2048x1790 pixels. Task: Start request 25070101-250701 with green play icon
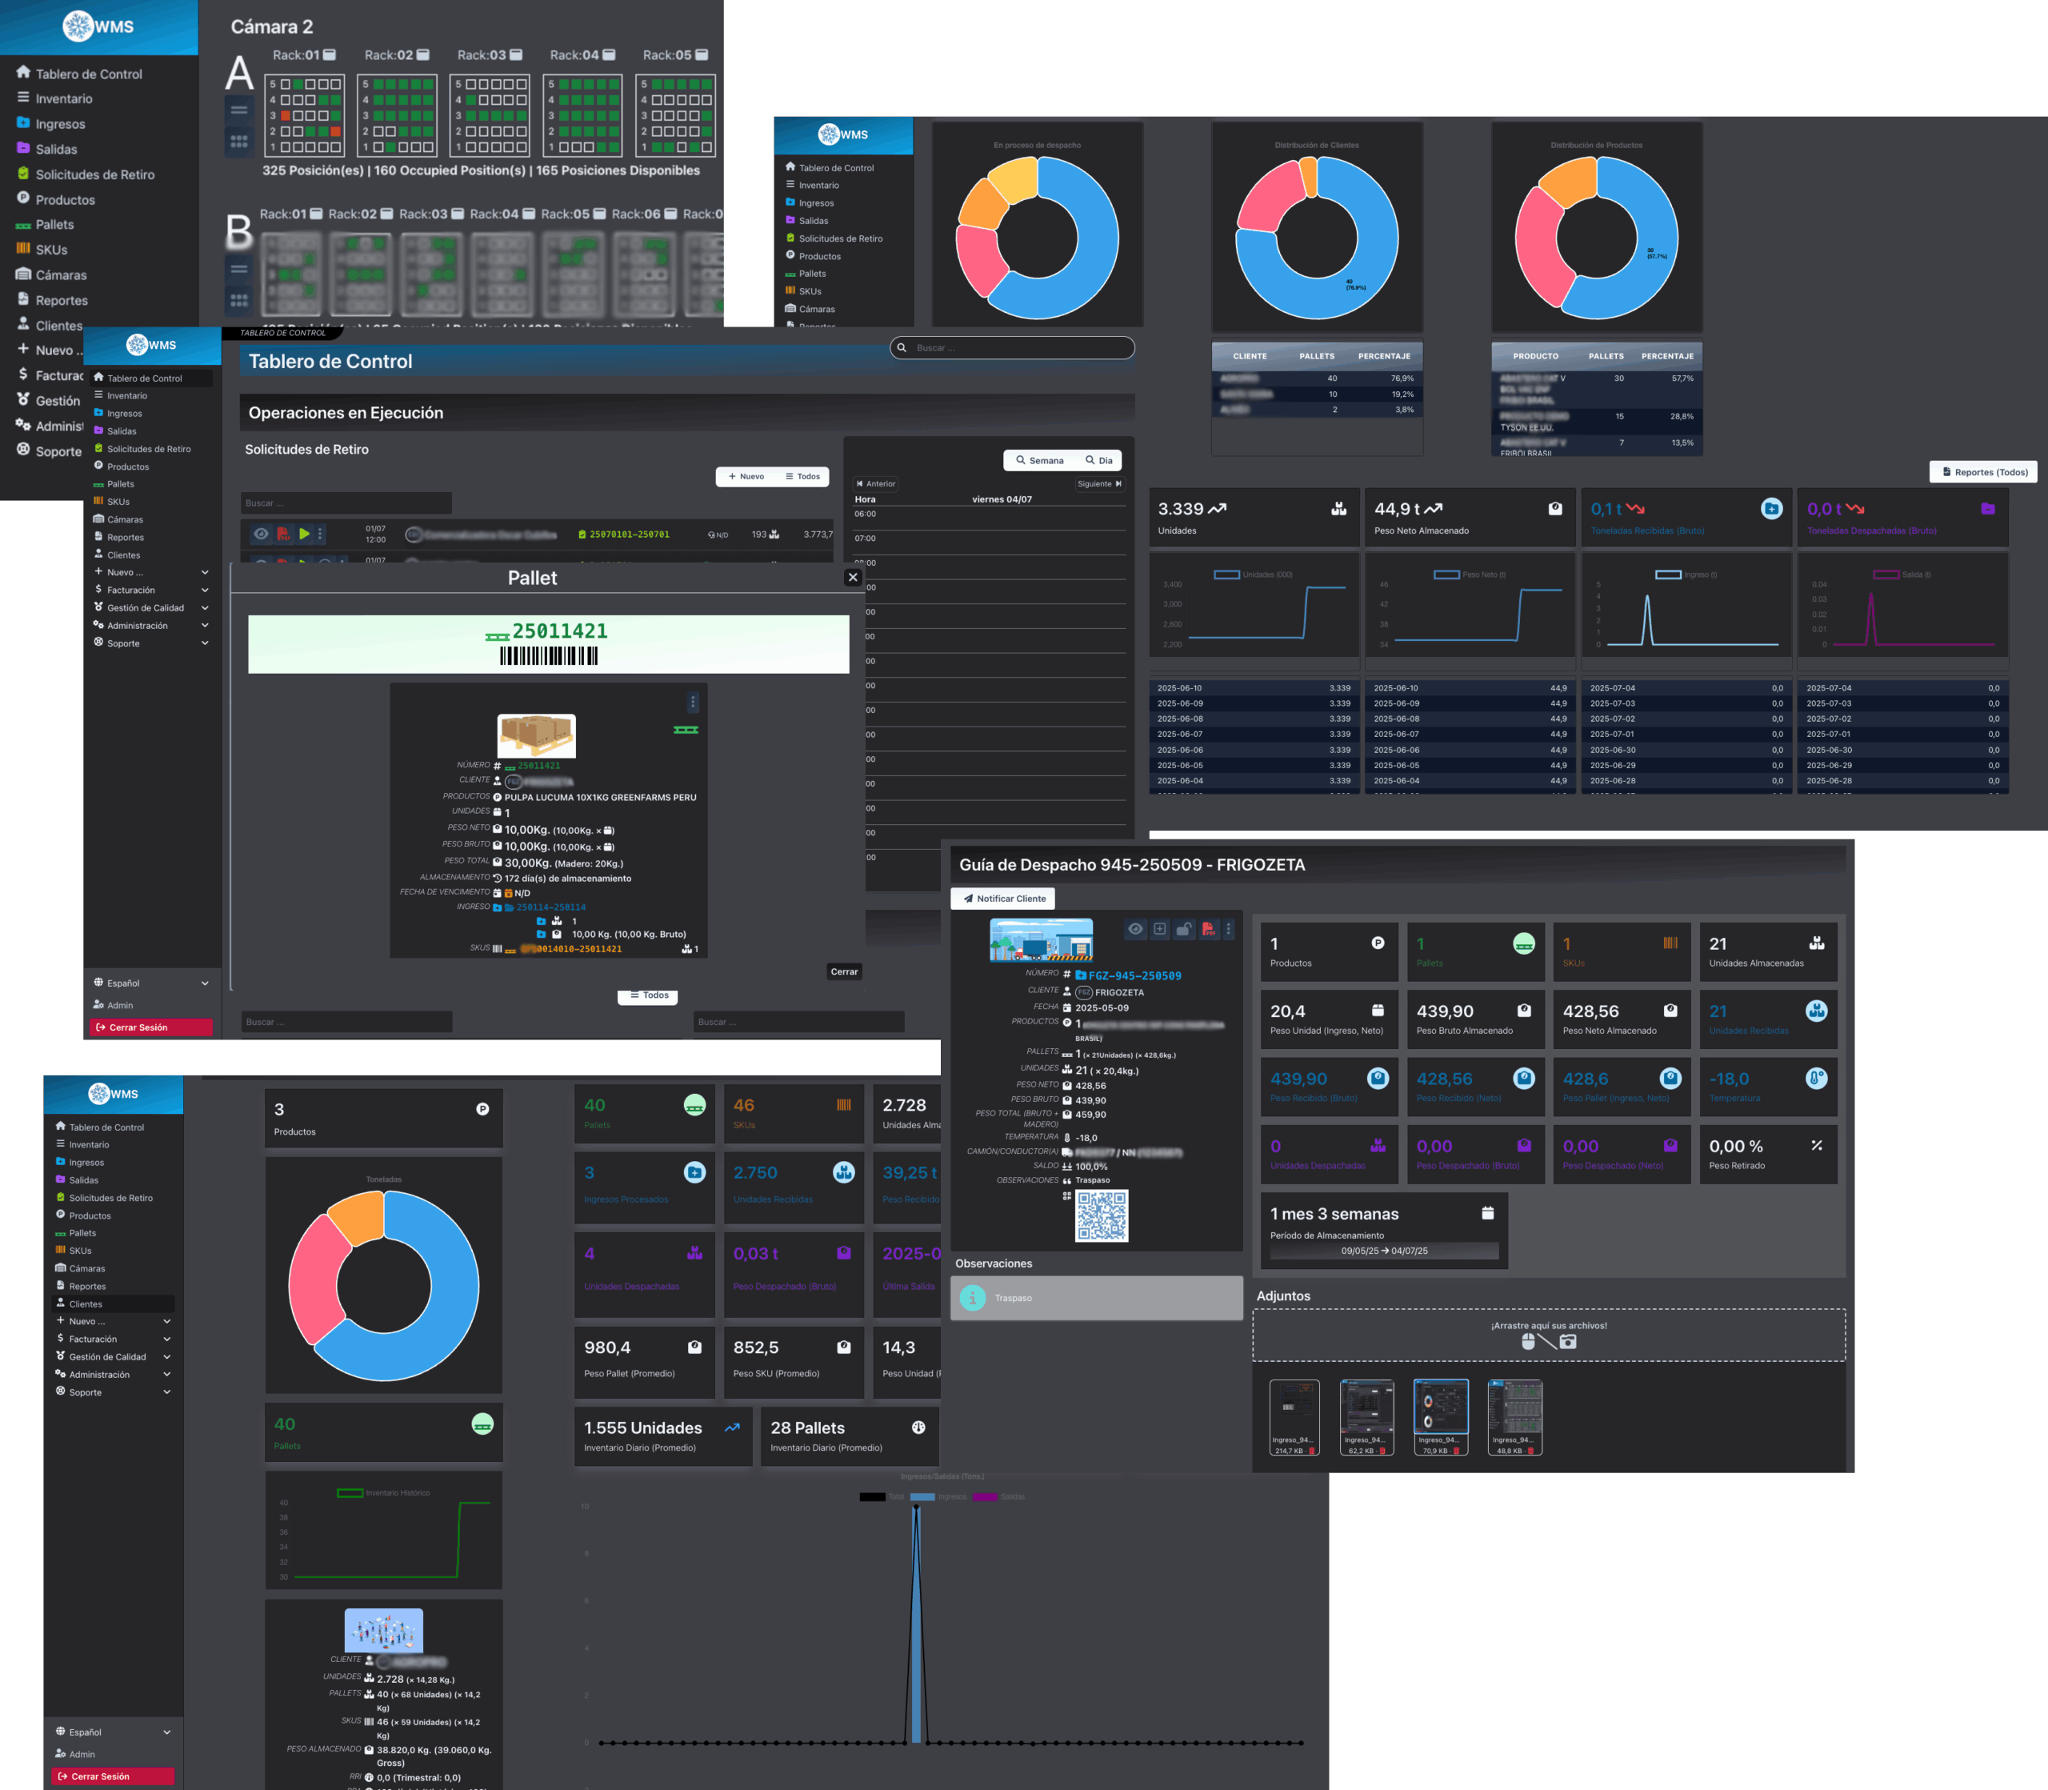click(303, 535)
